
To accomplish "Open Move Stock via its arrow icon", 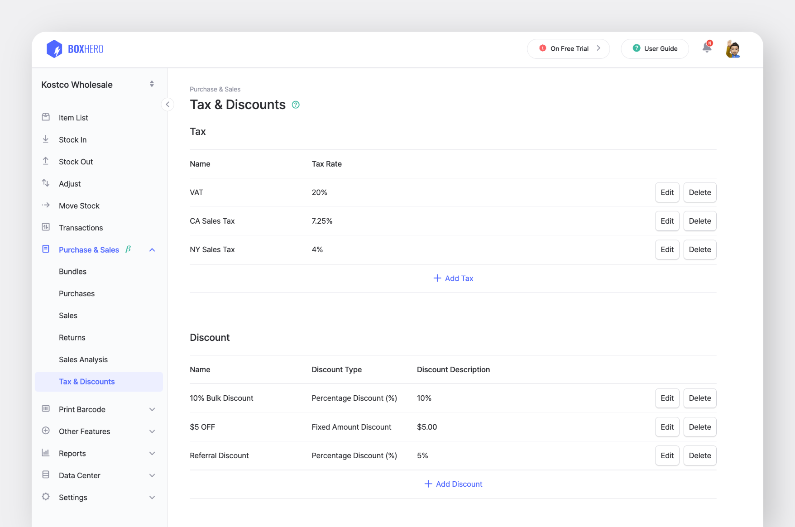I will [x=46, y=205].
